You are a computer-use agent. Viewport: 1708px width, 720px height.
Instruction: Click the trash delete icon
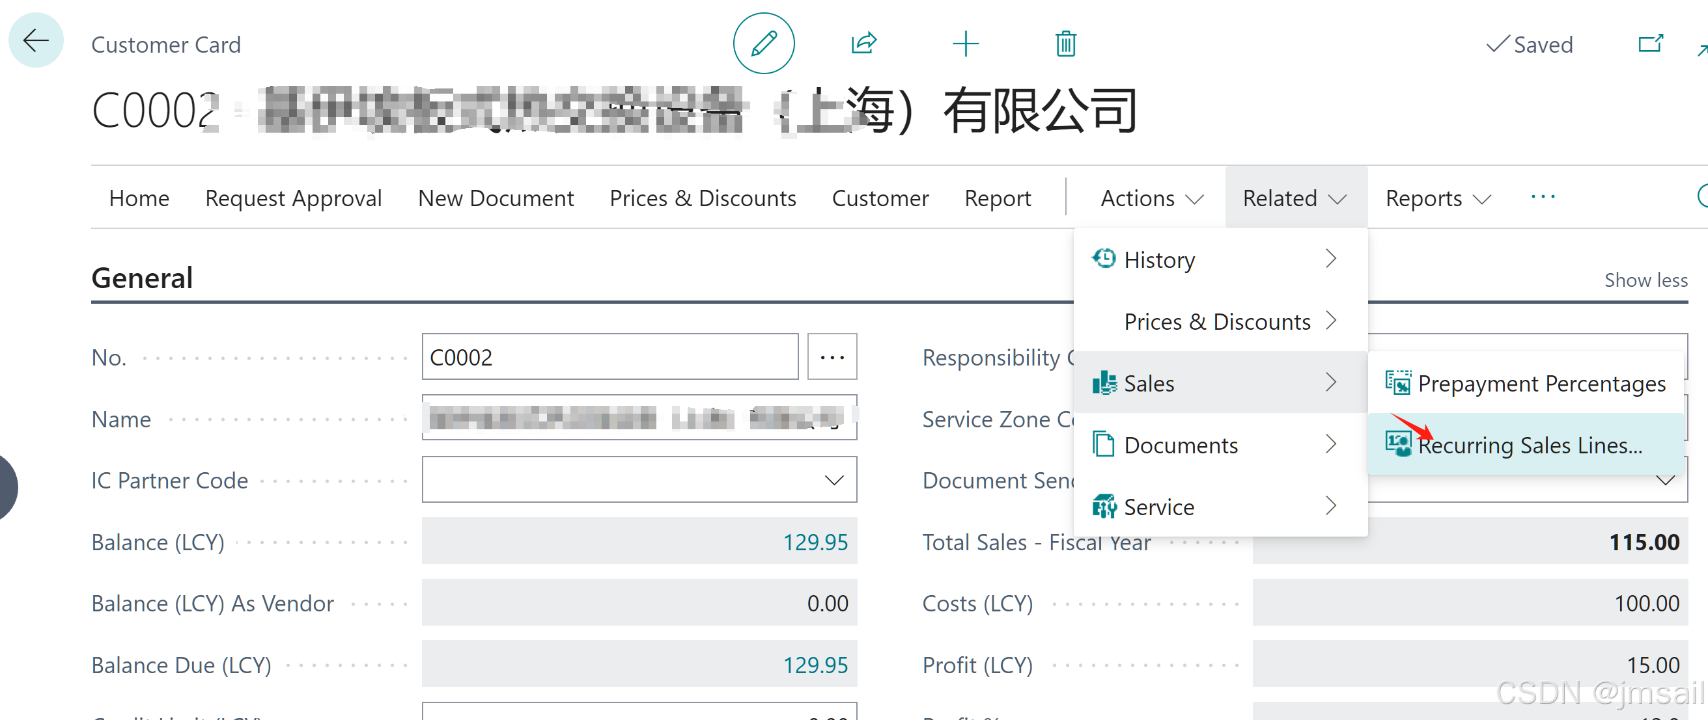click(1065, 44)
